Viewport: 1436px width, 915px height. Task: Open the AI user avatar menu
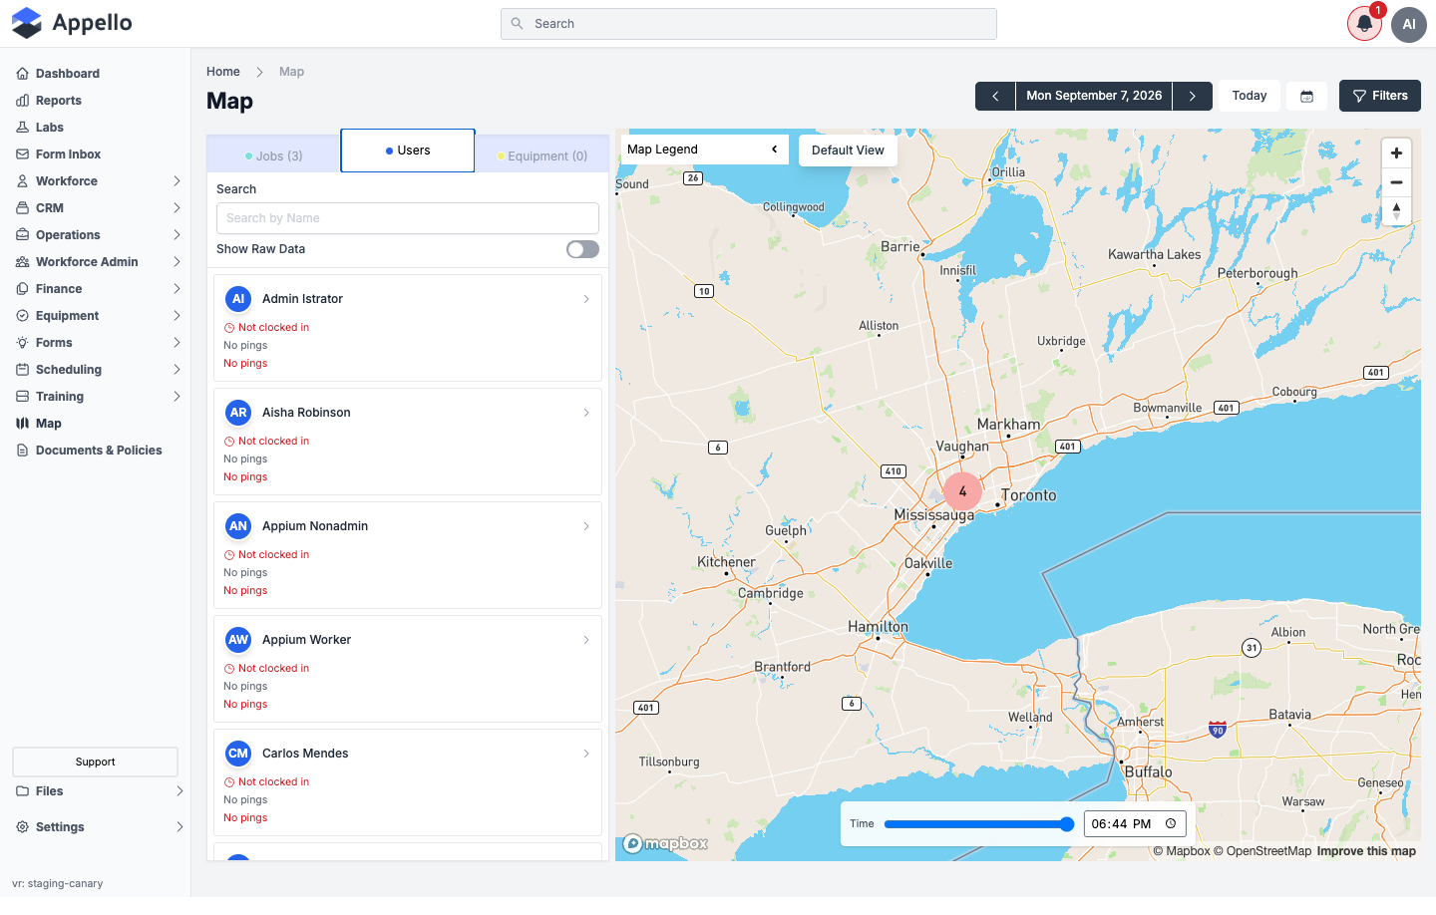point(1409,24)
